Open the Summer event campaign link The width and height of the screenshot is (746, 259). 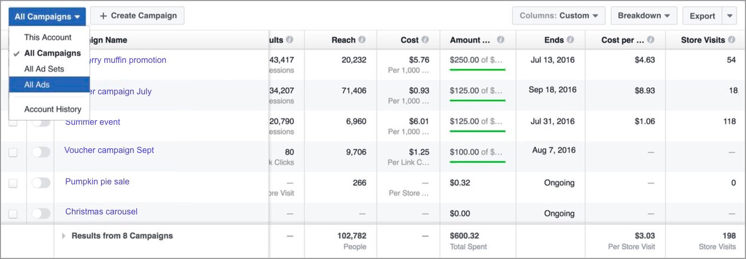click(92, 122)
